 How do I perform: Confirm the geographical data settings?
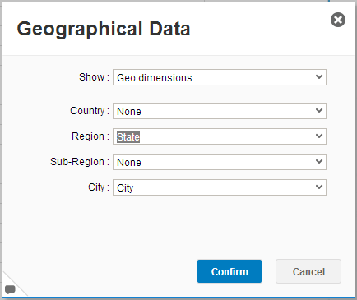coord(229,271)
